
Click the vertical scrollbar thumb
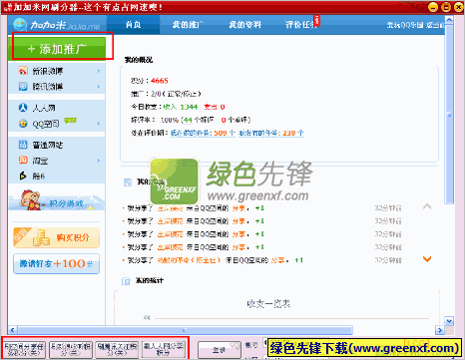tap(449, 114)
